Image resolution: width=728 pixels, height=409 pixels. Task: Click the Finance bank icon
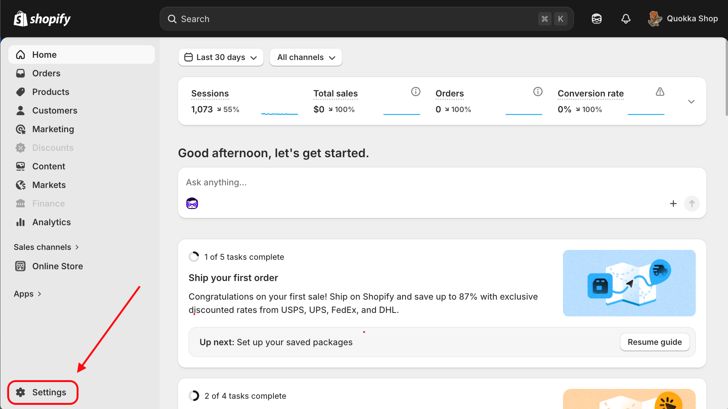[x=20, y=204]
